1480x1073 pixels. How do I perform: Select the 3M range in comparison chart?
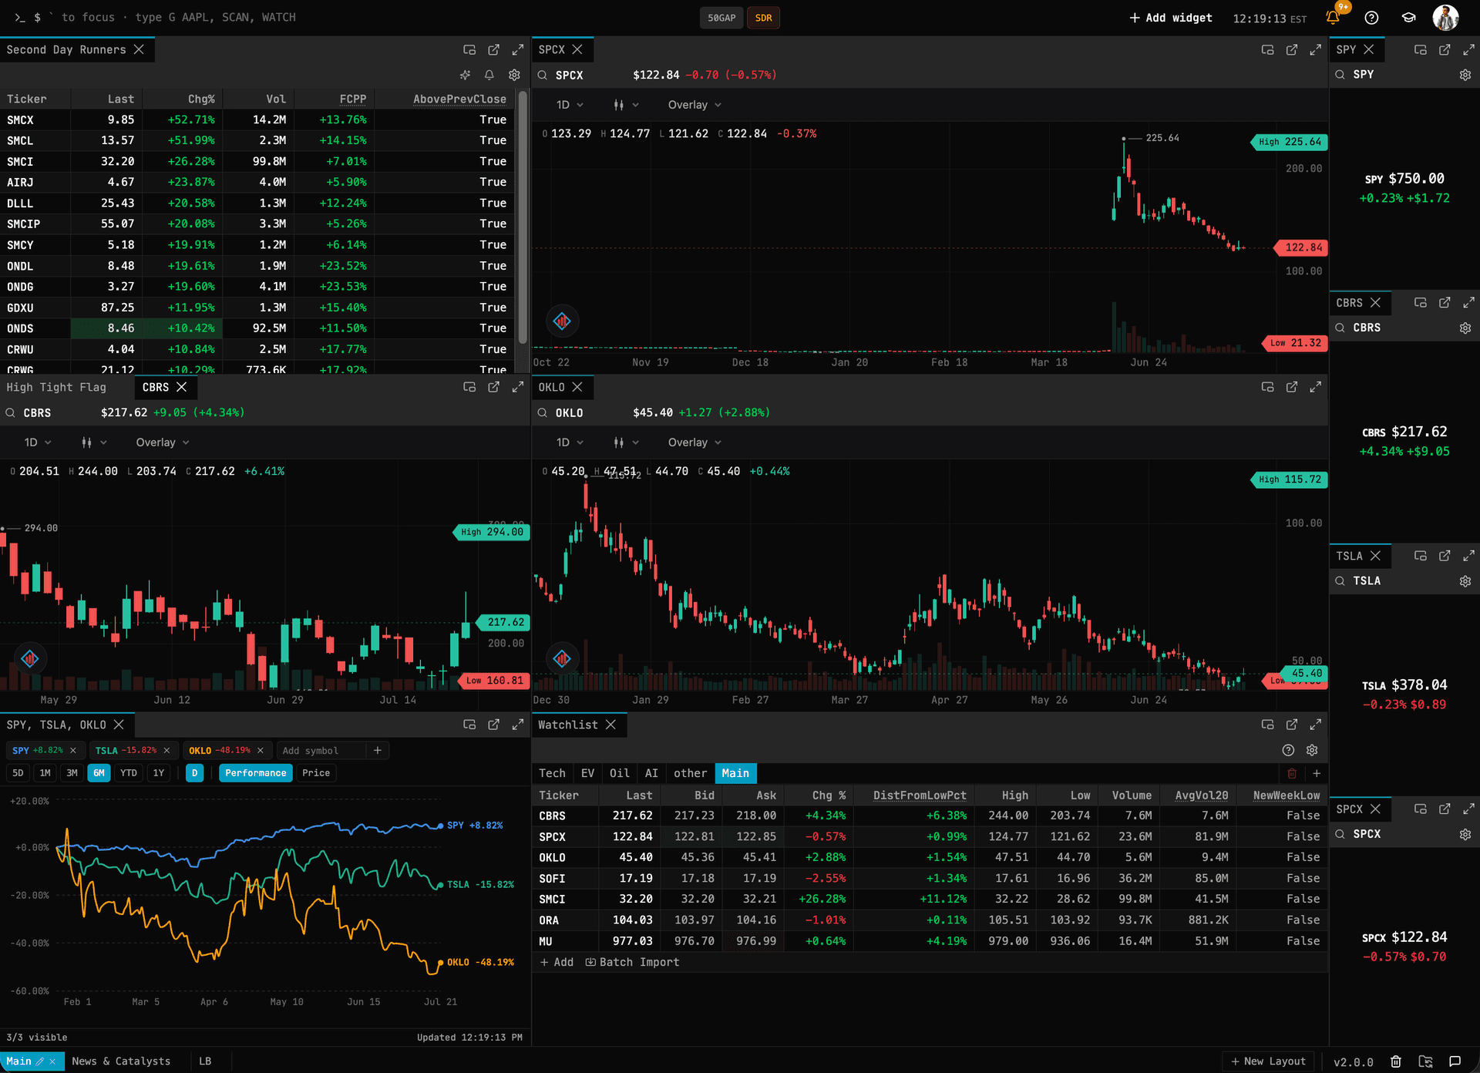coord(72,773)
